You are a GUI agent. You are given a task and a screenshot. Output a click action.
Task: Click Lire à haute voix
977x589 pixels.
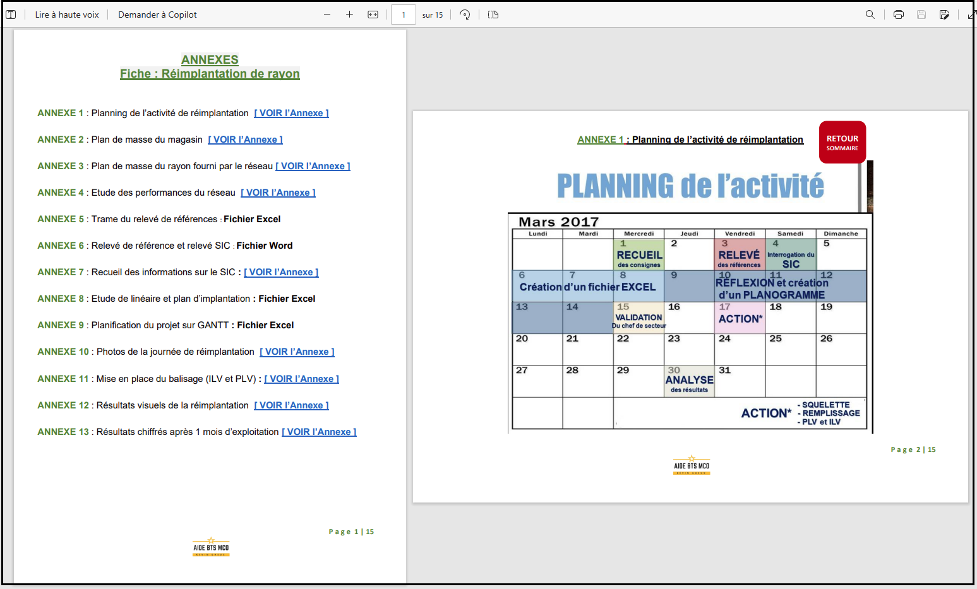pos(67,15)
